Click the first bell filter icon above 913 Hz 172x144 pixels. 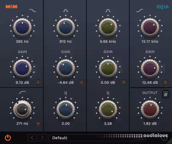(65, 11)
